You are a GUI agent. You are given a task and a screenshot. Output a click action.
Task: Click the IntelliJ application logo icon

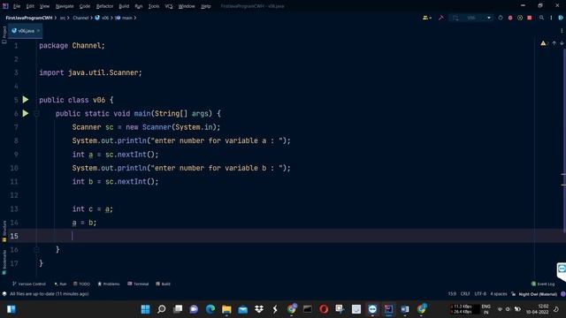point(5,6)
